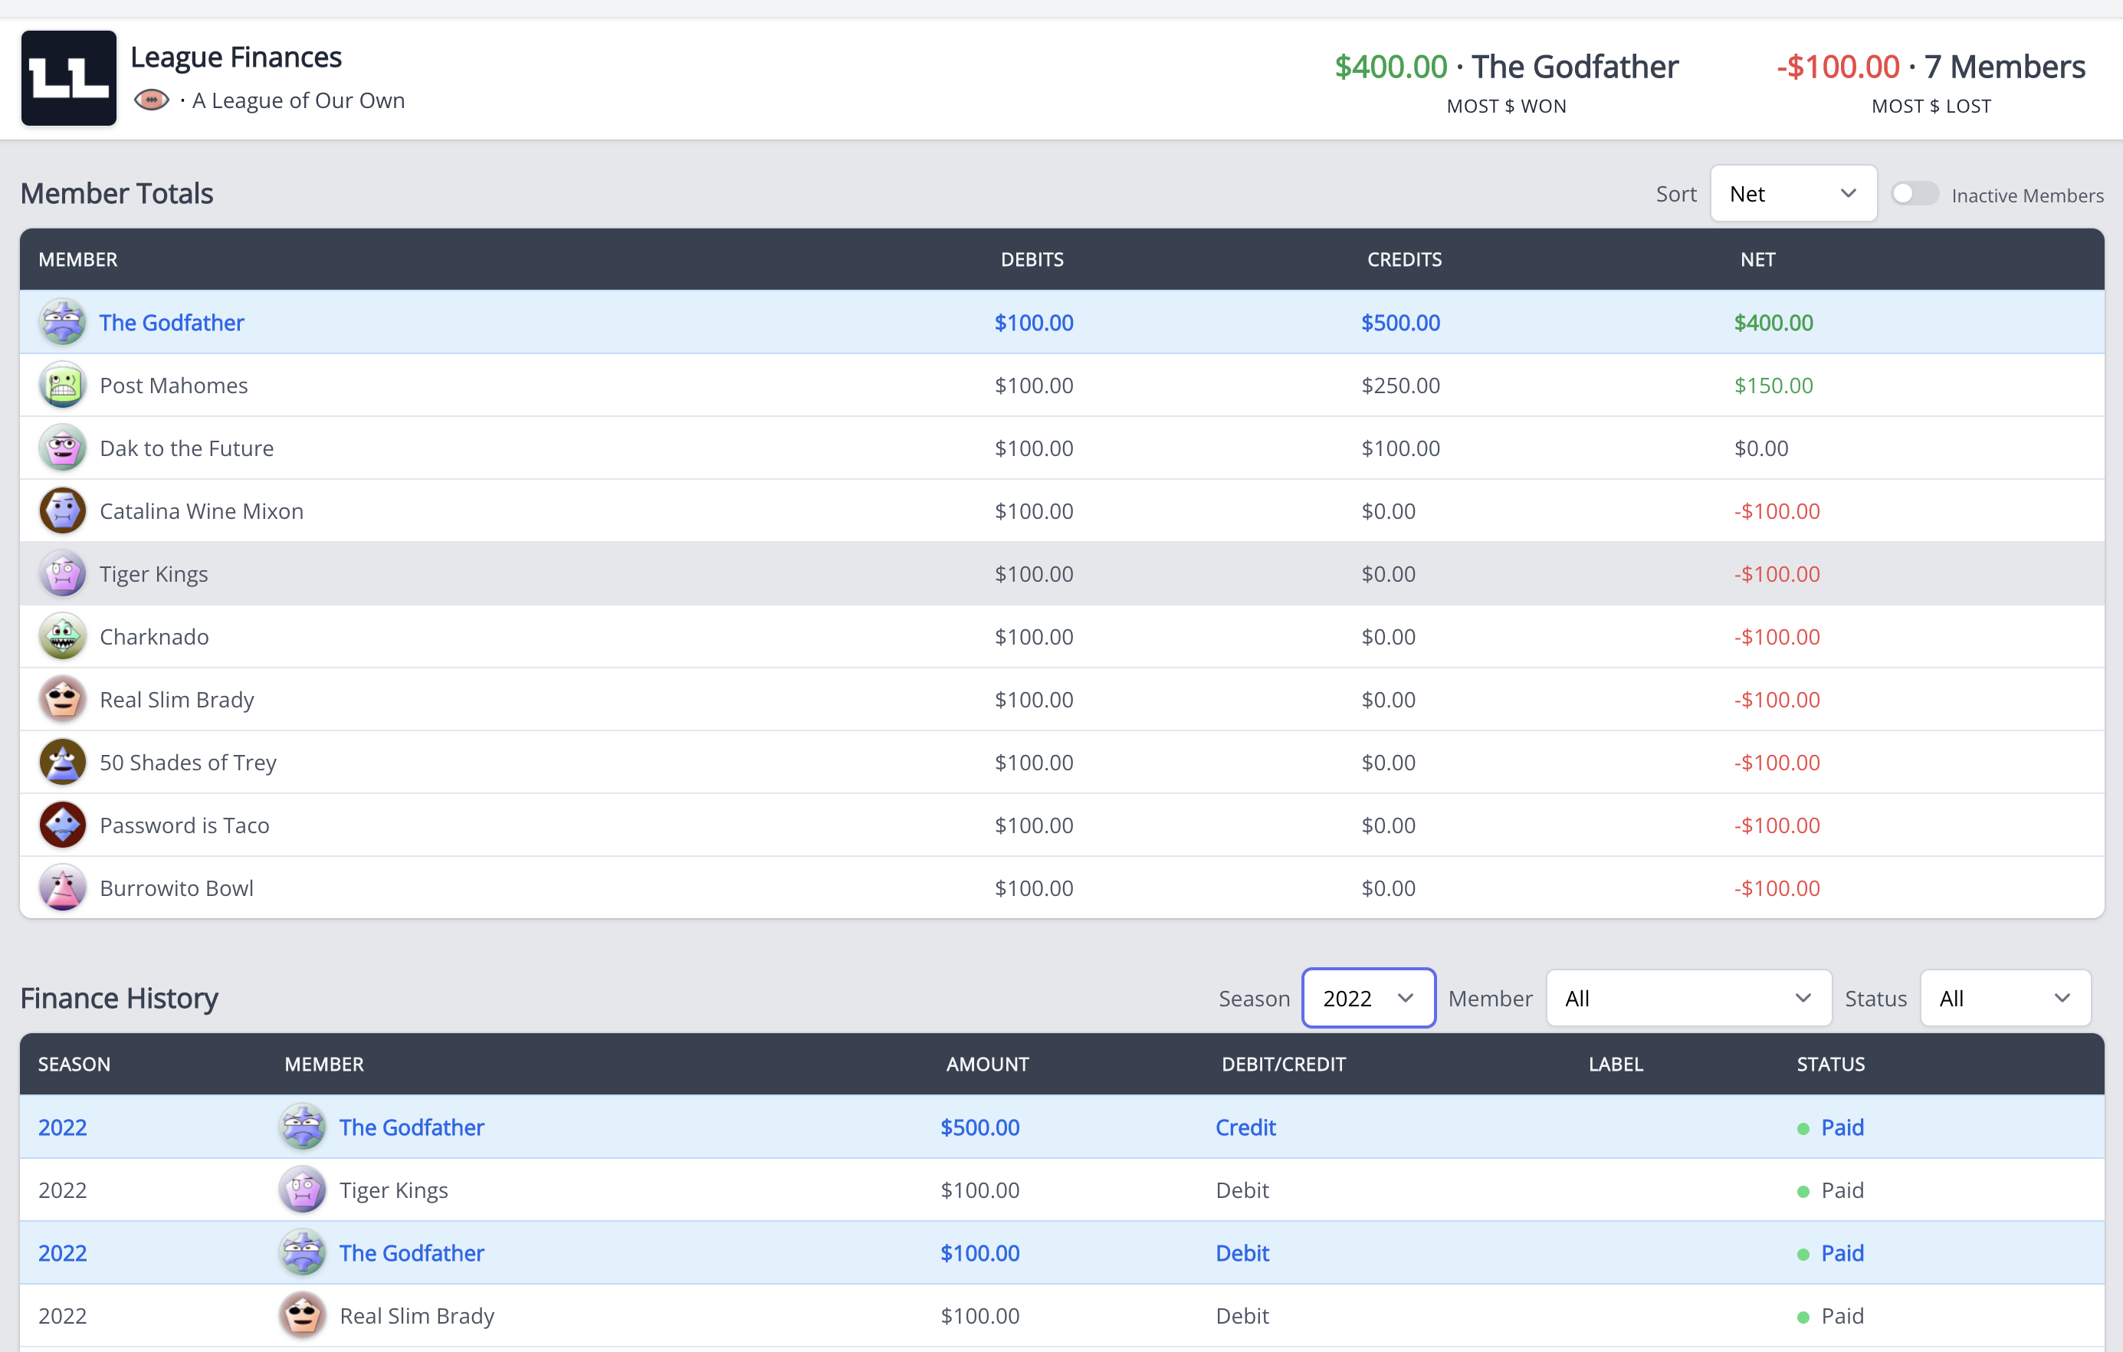
Task: Click 50 Shades of Trey avatar
Action: tap(63, 762)
